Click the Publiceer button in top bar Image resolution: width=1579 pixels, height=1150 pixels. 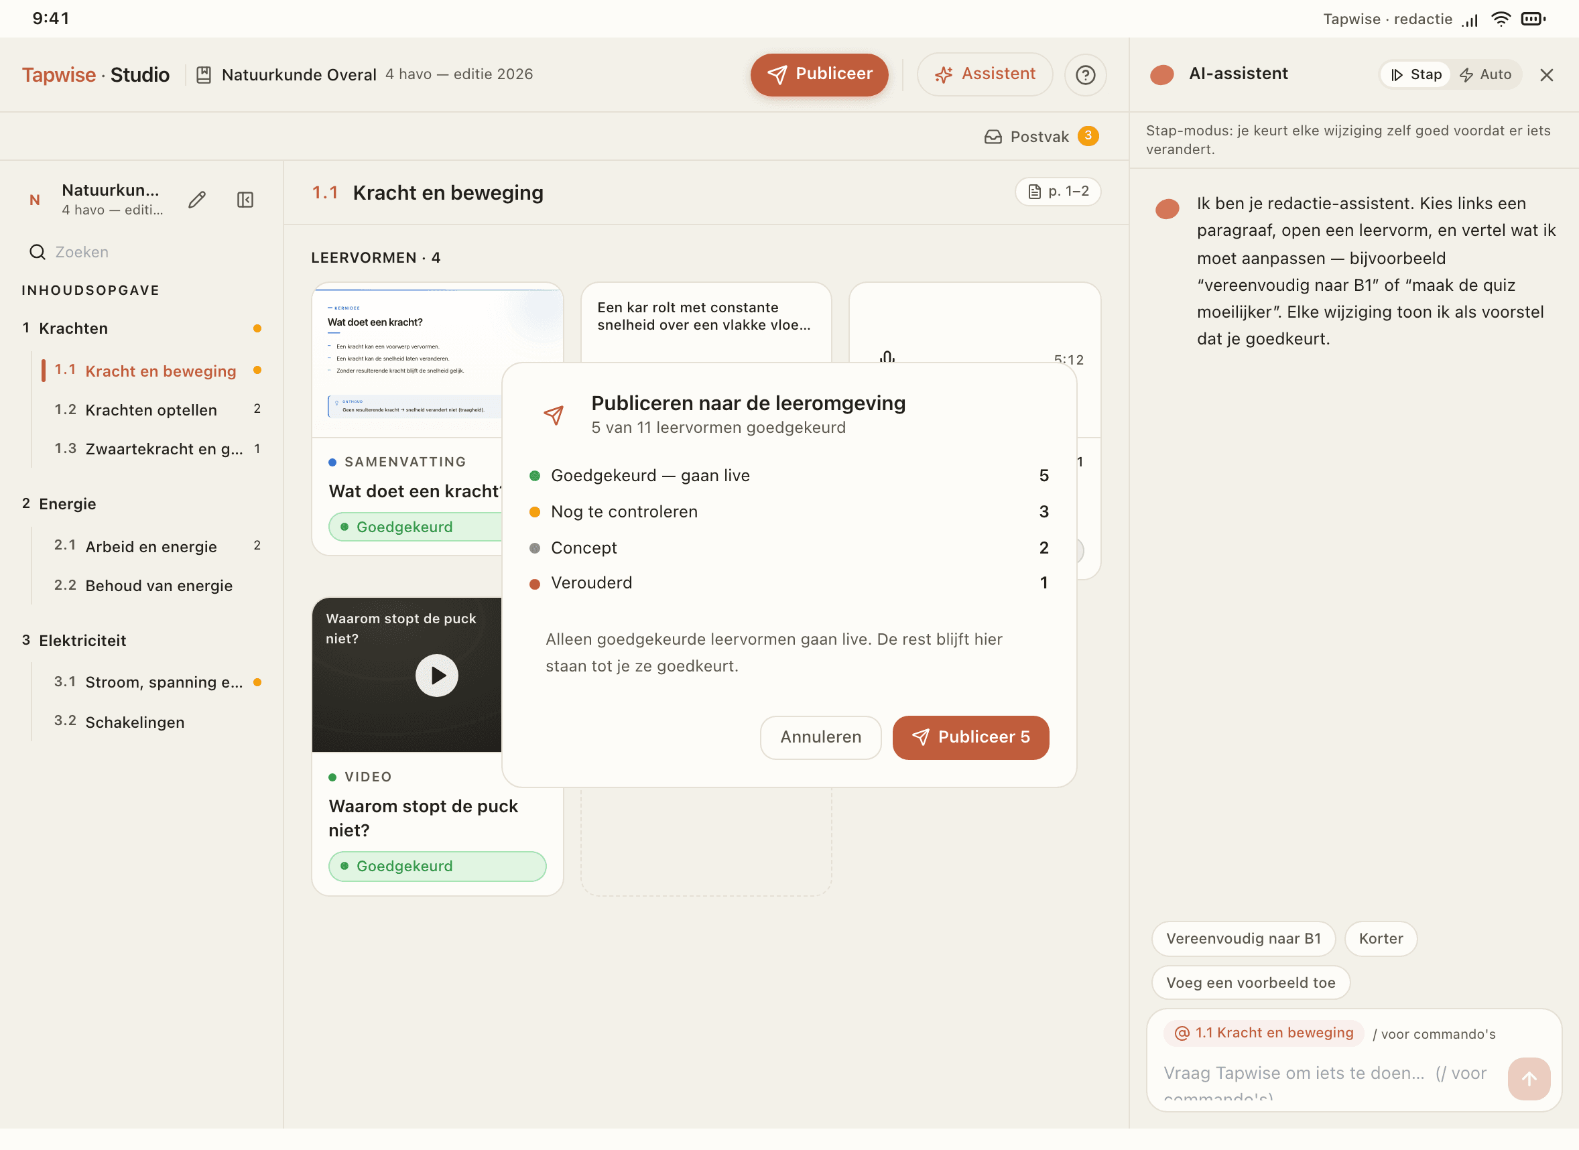coord(819,74)
